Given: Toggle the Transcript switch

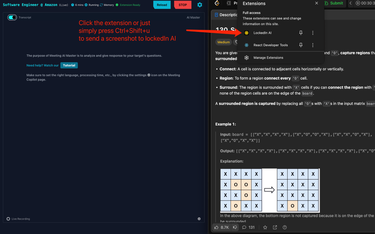Looking at the screenshot, I should click(12, 18).
